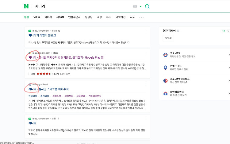Close the 연관 검색어 panel
230x144 pixels.
pos(228,31)
